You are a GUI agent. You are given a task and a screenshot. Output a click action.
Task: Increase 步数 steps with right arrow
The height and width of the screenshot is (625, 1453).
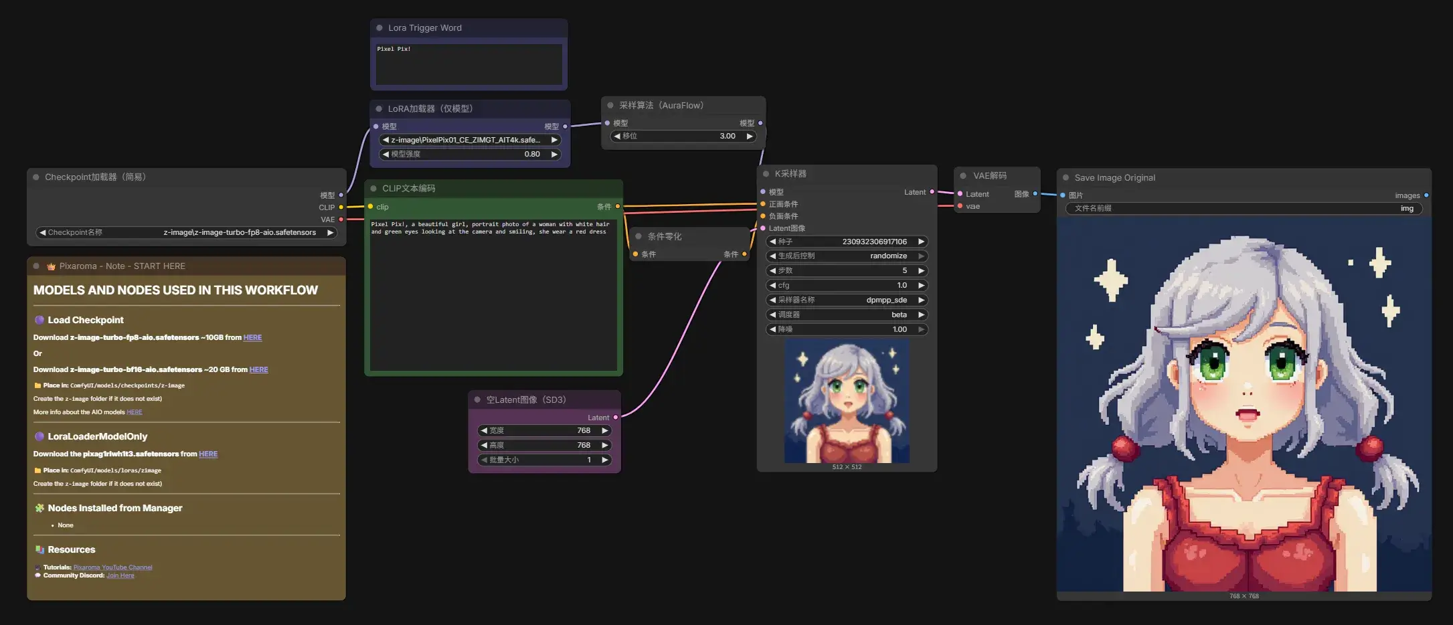tap(921, 271)
